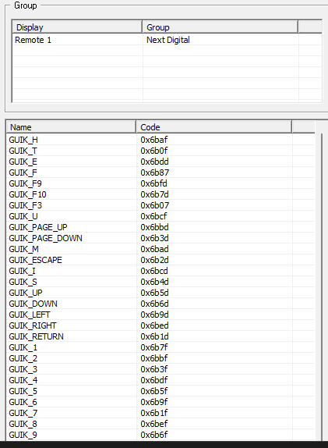
Task: Select the GUIK_F3 row
Action: (x=160, y=205)
